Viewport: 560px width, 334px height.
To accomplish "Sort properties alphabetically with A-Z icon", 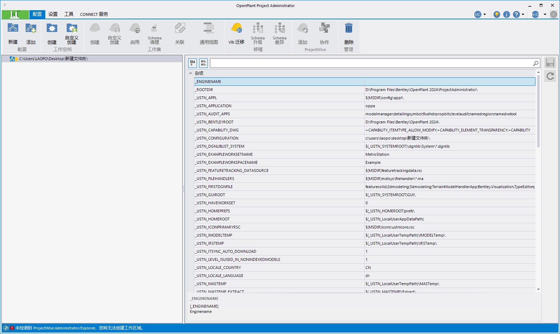I will [192, 63].
